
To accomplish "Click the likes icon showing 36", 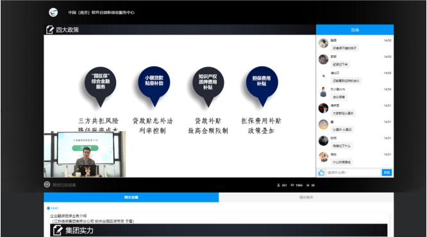I will [308, 185].
